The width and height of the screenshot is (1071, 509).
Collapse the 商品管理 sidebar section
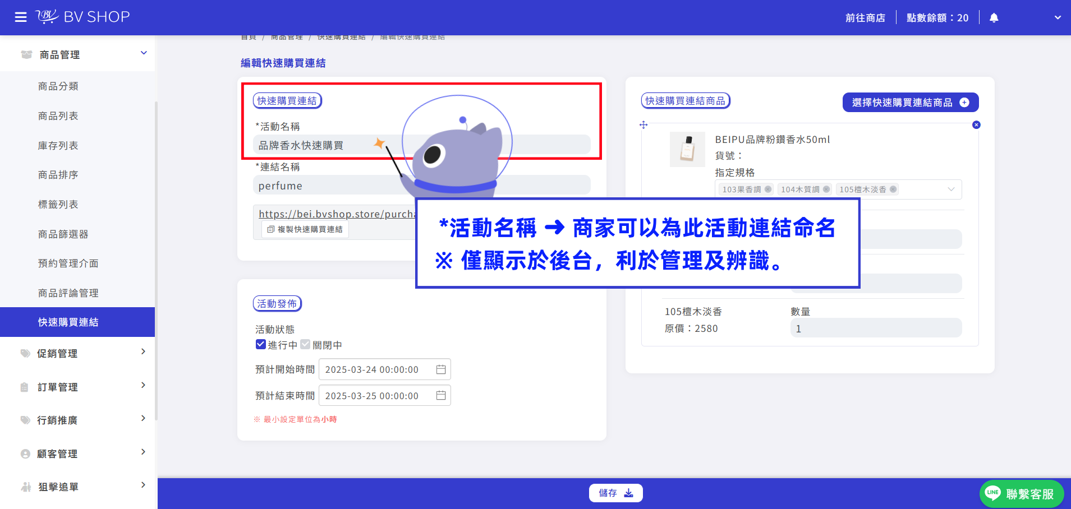[144, 53]
